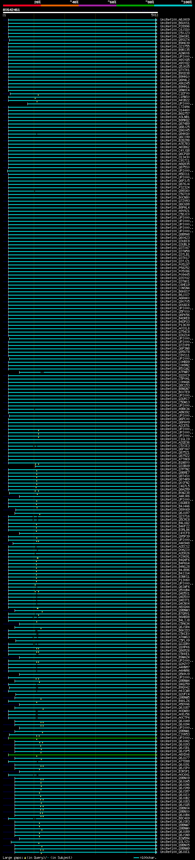The height and width of the screenshot is (860, 195).
Task: Select hit label UniRef100_B9SD38
Action: point(175,73)
